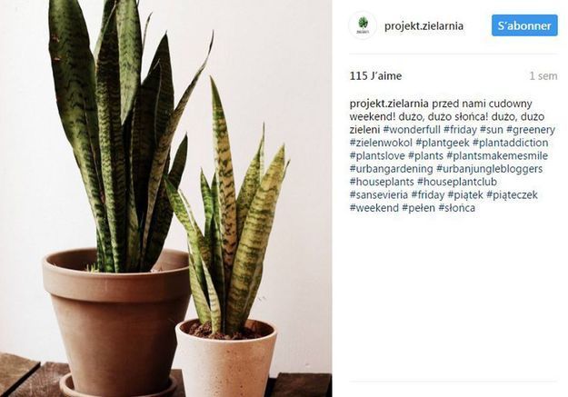Viewport: 568px width, 397px height.
Task: Open the #plantsmakemesmile hashtag
Action: coord(497,155)
